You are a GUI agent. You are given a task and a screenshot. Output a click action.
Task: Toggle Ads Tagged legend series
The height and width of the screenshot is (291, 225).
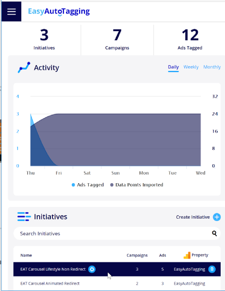tap(88, 185)
